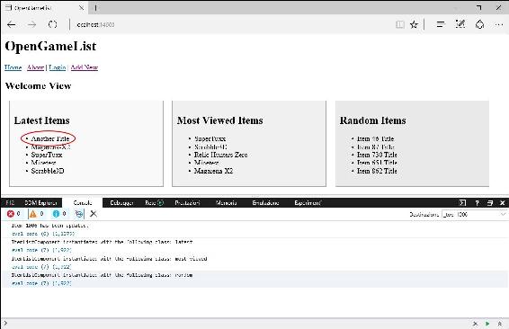This screenshot has width=509, height=329.
Task: Open the Add New link
Action: coord(85,67)
